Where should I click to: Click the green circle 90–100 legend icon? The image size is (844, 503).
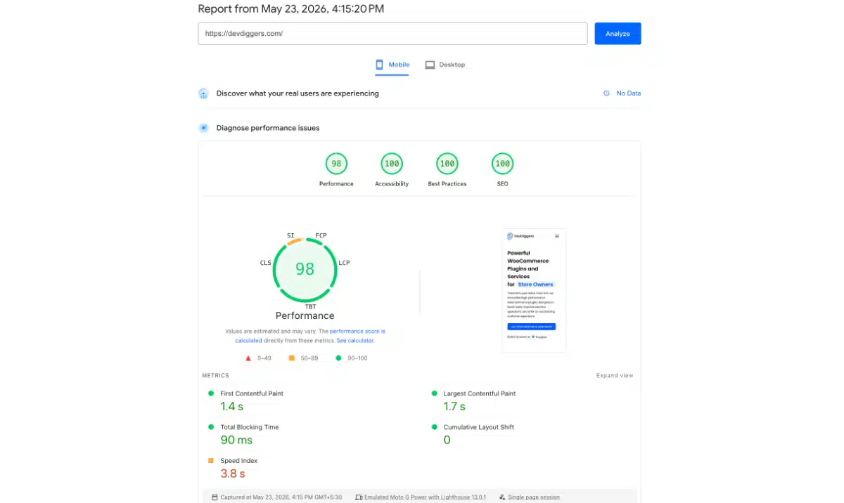tap(338, 358)
